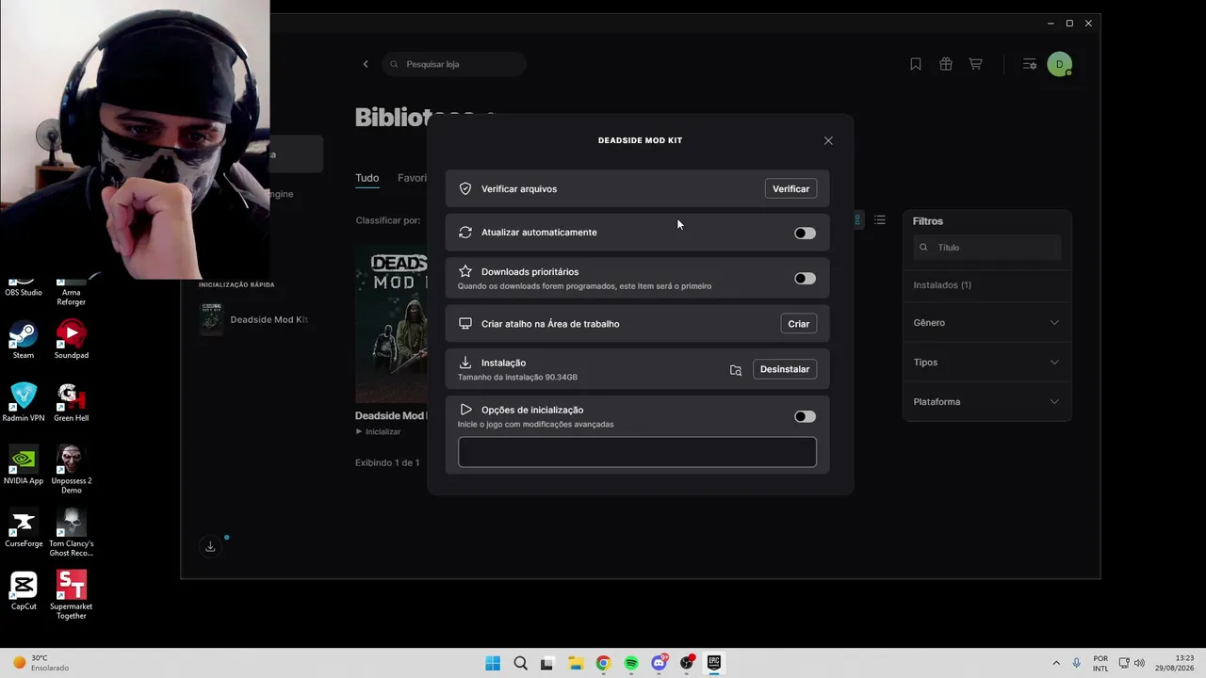
Task: Open the POR INTL language switcher
Action: tap(1100, 663)
